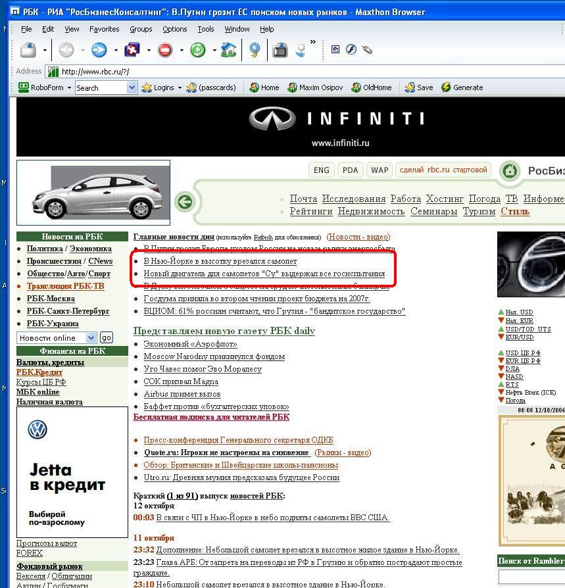The width and height of the screenshot is (565, 588).
Task: Open the OldHome passcard
Action: click(x=372, y=87)
